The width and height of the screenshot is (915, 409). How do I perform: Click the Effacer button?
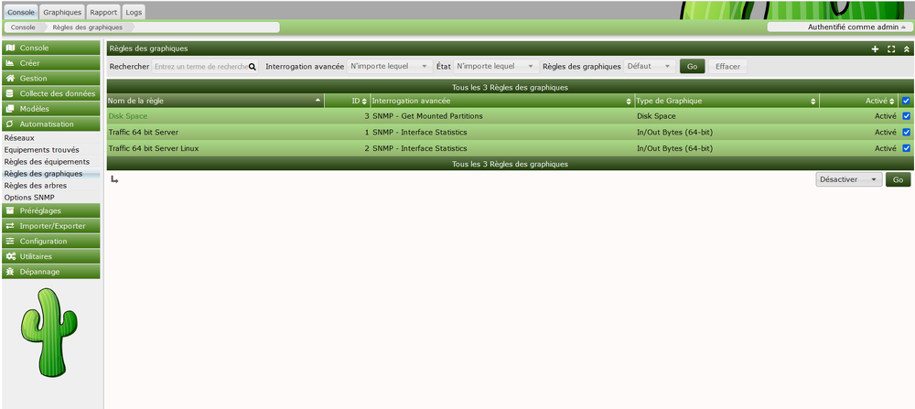tap(727, 67)
